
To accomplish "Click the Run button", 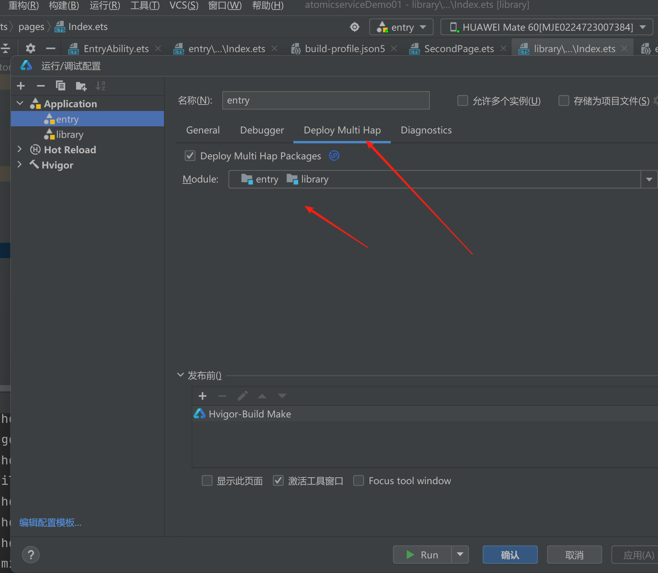I will coord(422,555).
